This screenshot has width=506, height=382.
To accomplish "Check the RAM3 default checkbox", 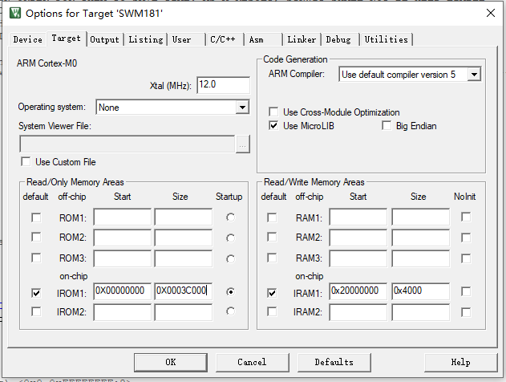I will (x=272, y=258).
